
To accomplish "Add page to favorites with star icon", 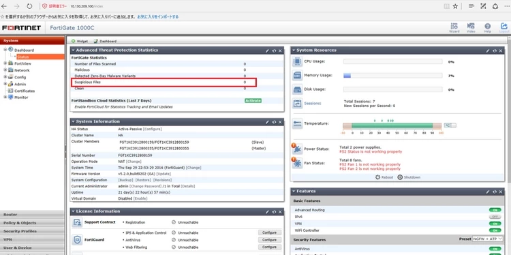I will coord(455,6).
